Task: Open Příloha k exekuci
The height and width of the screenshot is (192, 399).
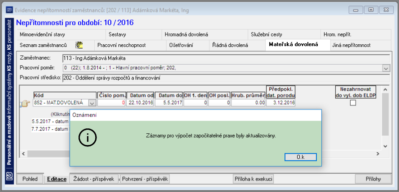Action: (253, 179)
